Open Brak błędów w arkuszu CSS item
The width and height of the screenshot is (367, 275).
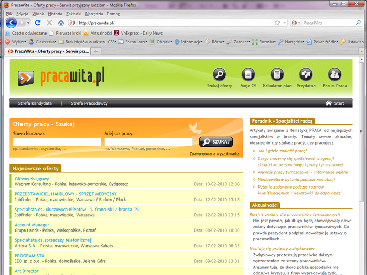tap(88, 42)
